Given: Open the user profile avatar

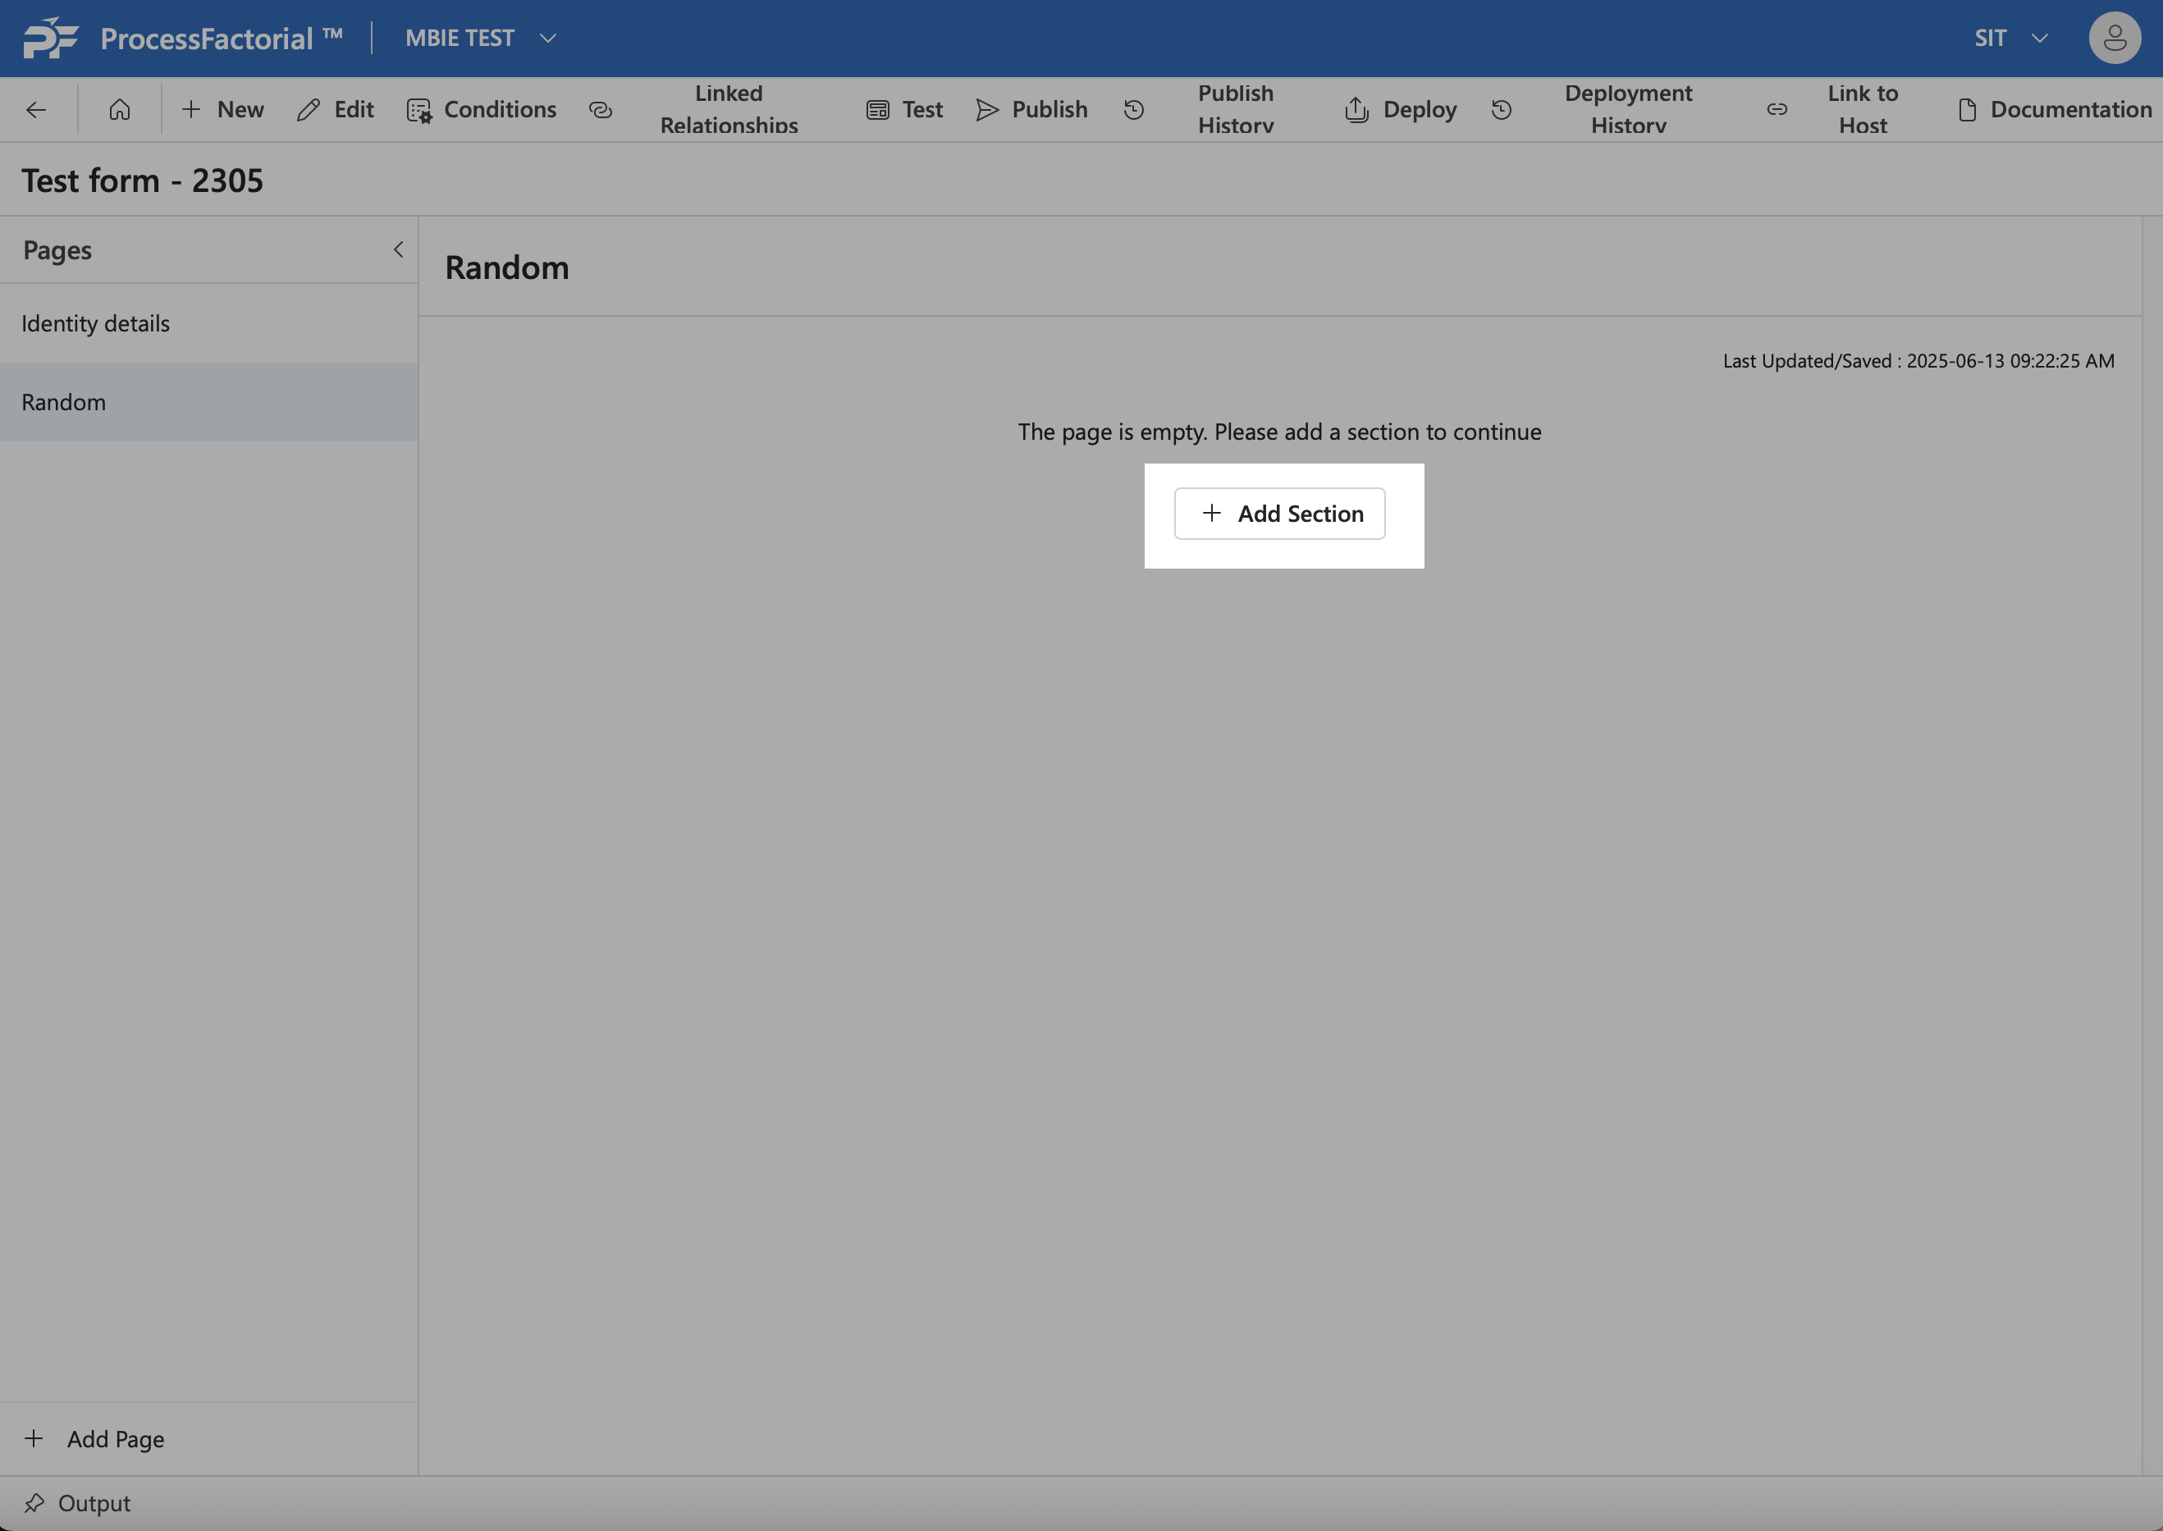Looking at the screenshot, I should (2114, 38).
